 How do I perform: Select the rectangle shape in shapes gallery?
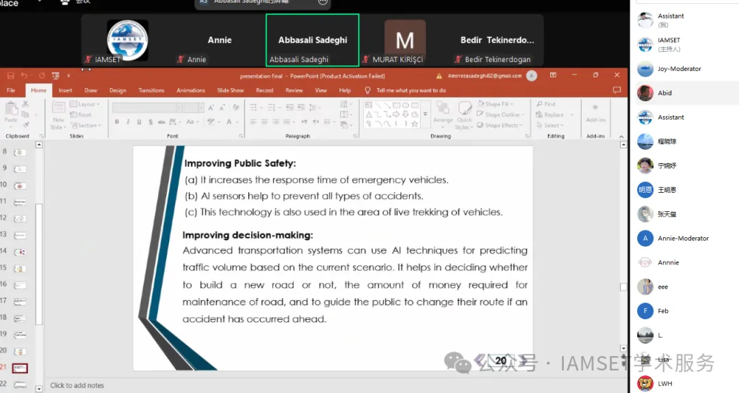click(396, 105)
